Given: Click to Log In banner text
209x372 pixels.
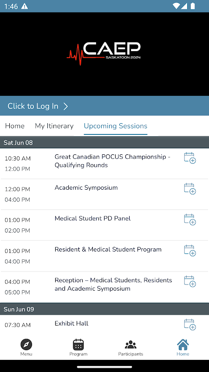Looking at the screenshot, I should pyautogui.click(x=33, y=106).
